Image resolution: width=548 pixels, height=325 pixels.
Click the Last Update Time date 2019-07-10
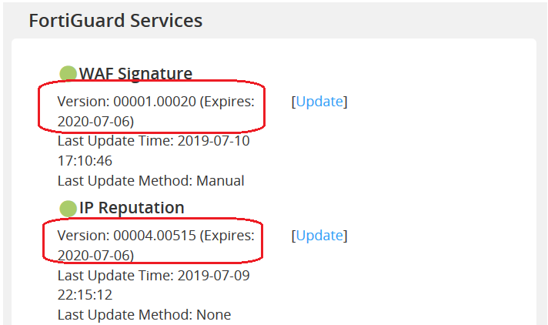point(214,142)
